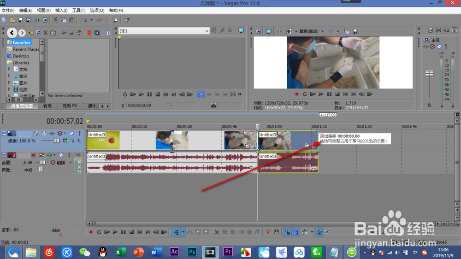This screenshot has height=259, width=461.
Task: Mute video track 1
Action: tap(71, 134)
